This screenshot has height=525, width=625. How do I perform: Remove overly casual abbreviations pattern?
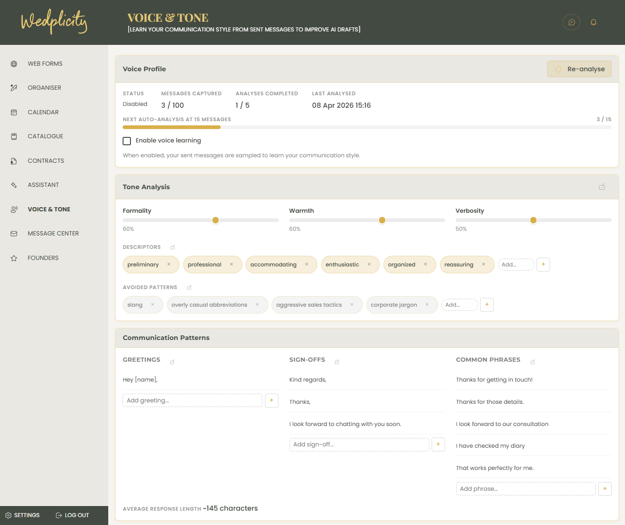257,305
